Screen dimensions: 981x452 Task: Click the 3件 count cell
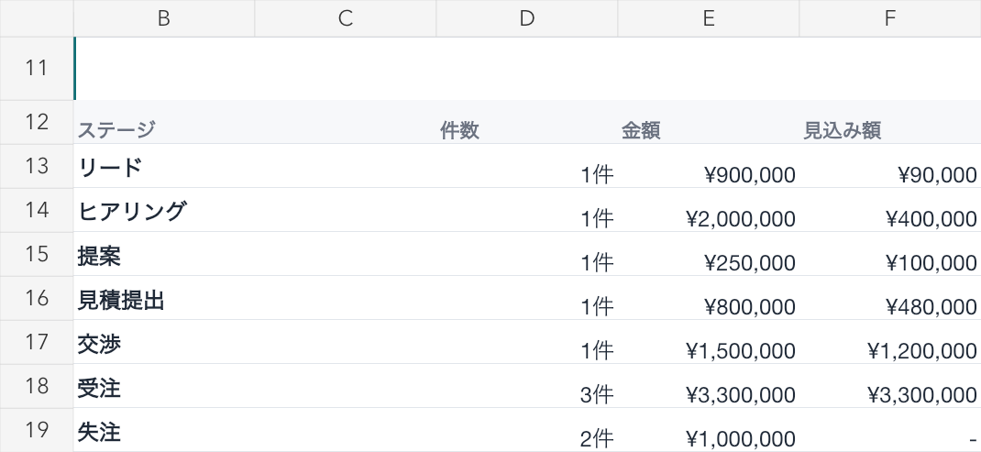[x=527, y=386]
